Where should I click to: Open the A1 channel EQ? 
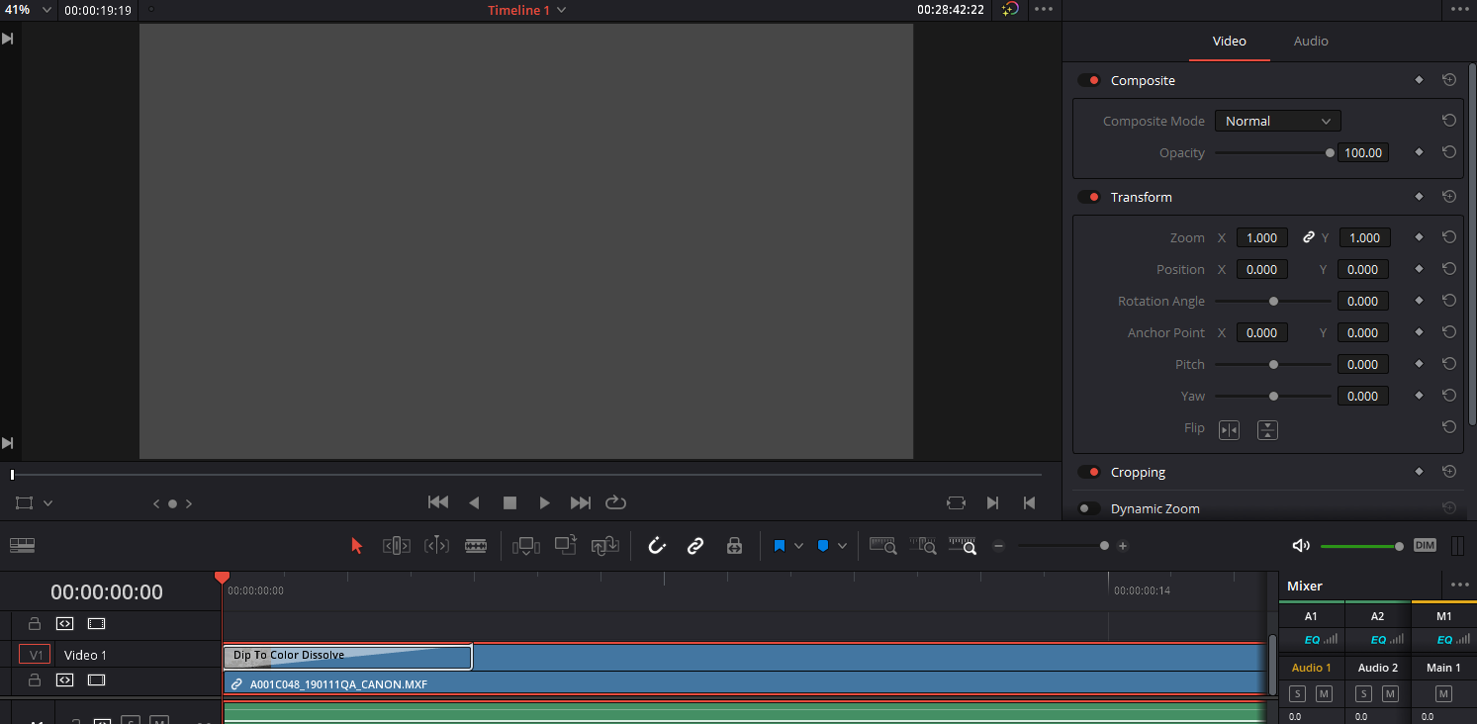1312,640
